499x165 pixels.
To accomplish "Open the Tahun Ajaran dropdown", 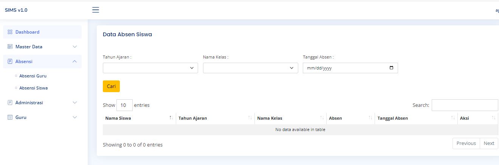I will [150, 68].
